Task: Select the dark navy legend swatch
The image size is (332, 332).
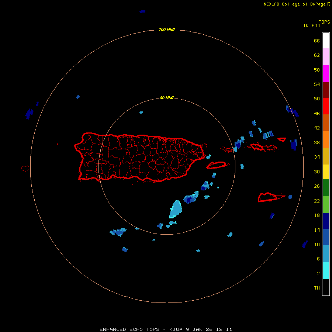Action: pyautogui.click(x=326, y=221)
